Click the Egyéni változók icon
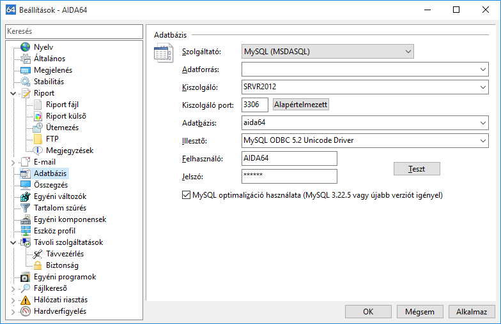Screen dimensions: 501x324 coord(26,196)
